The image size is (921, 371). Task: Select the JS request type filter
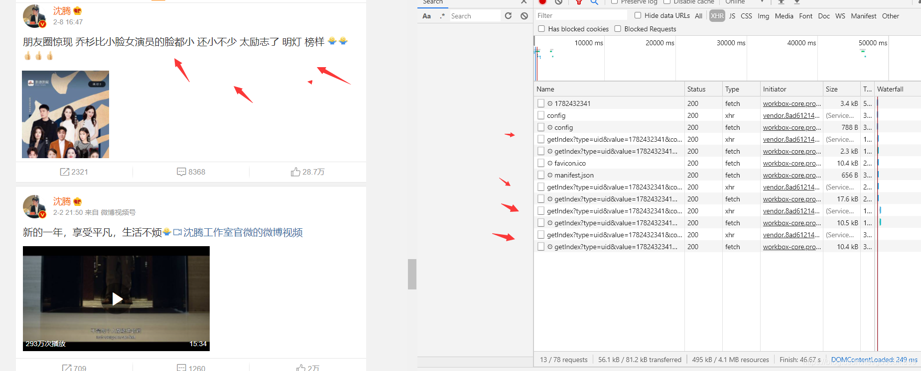[732, 16]
